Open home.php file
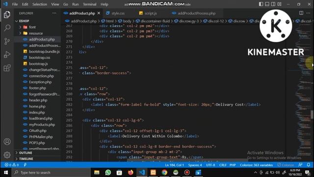314x177 pixels. point(37,106)
